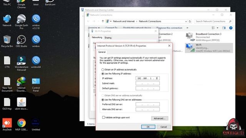Click Network and Internet in the breadcrumb
This screenshot has width=246, height=138.
(124, 21)
